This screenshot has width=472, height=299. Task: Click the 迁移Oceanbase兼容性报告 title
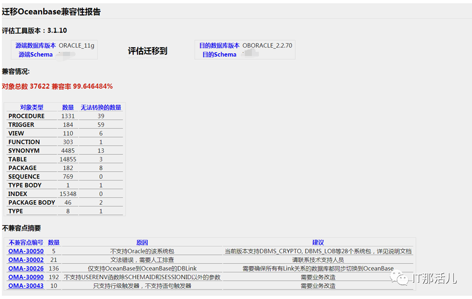coord(51,12)
